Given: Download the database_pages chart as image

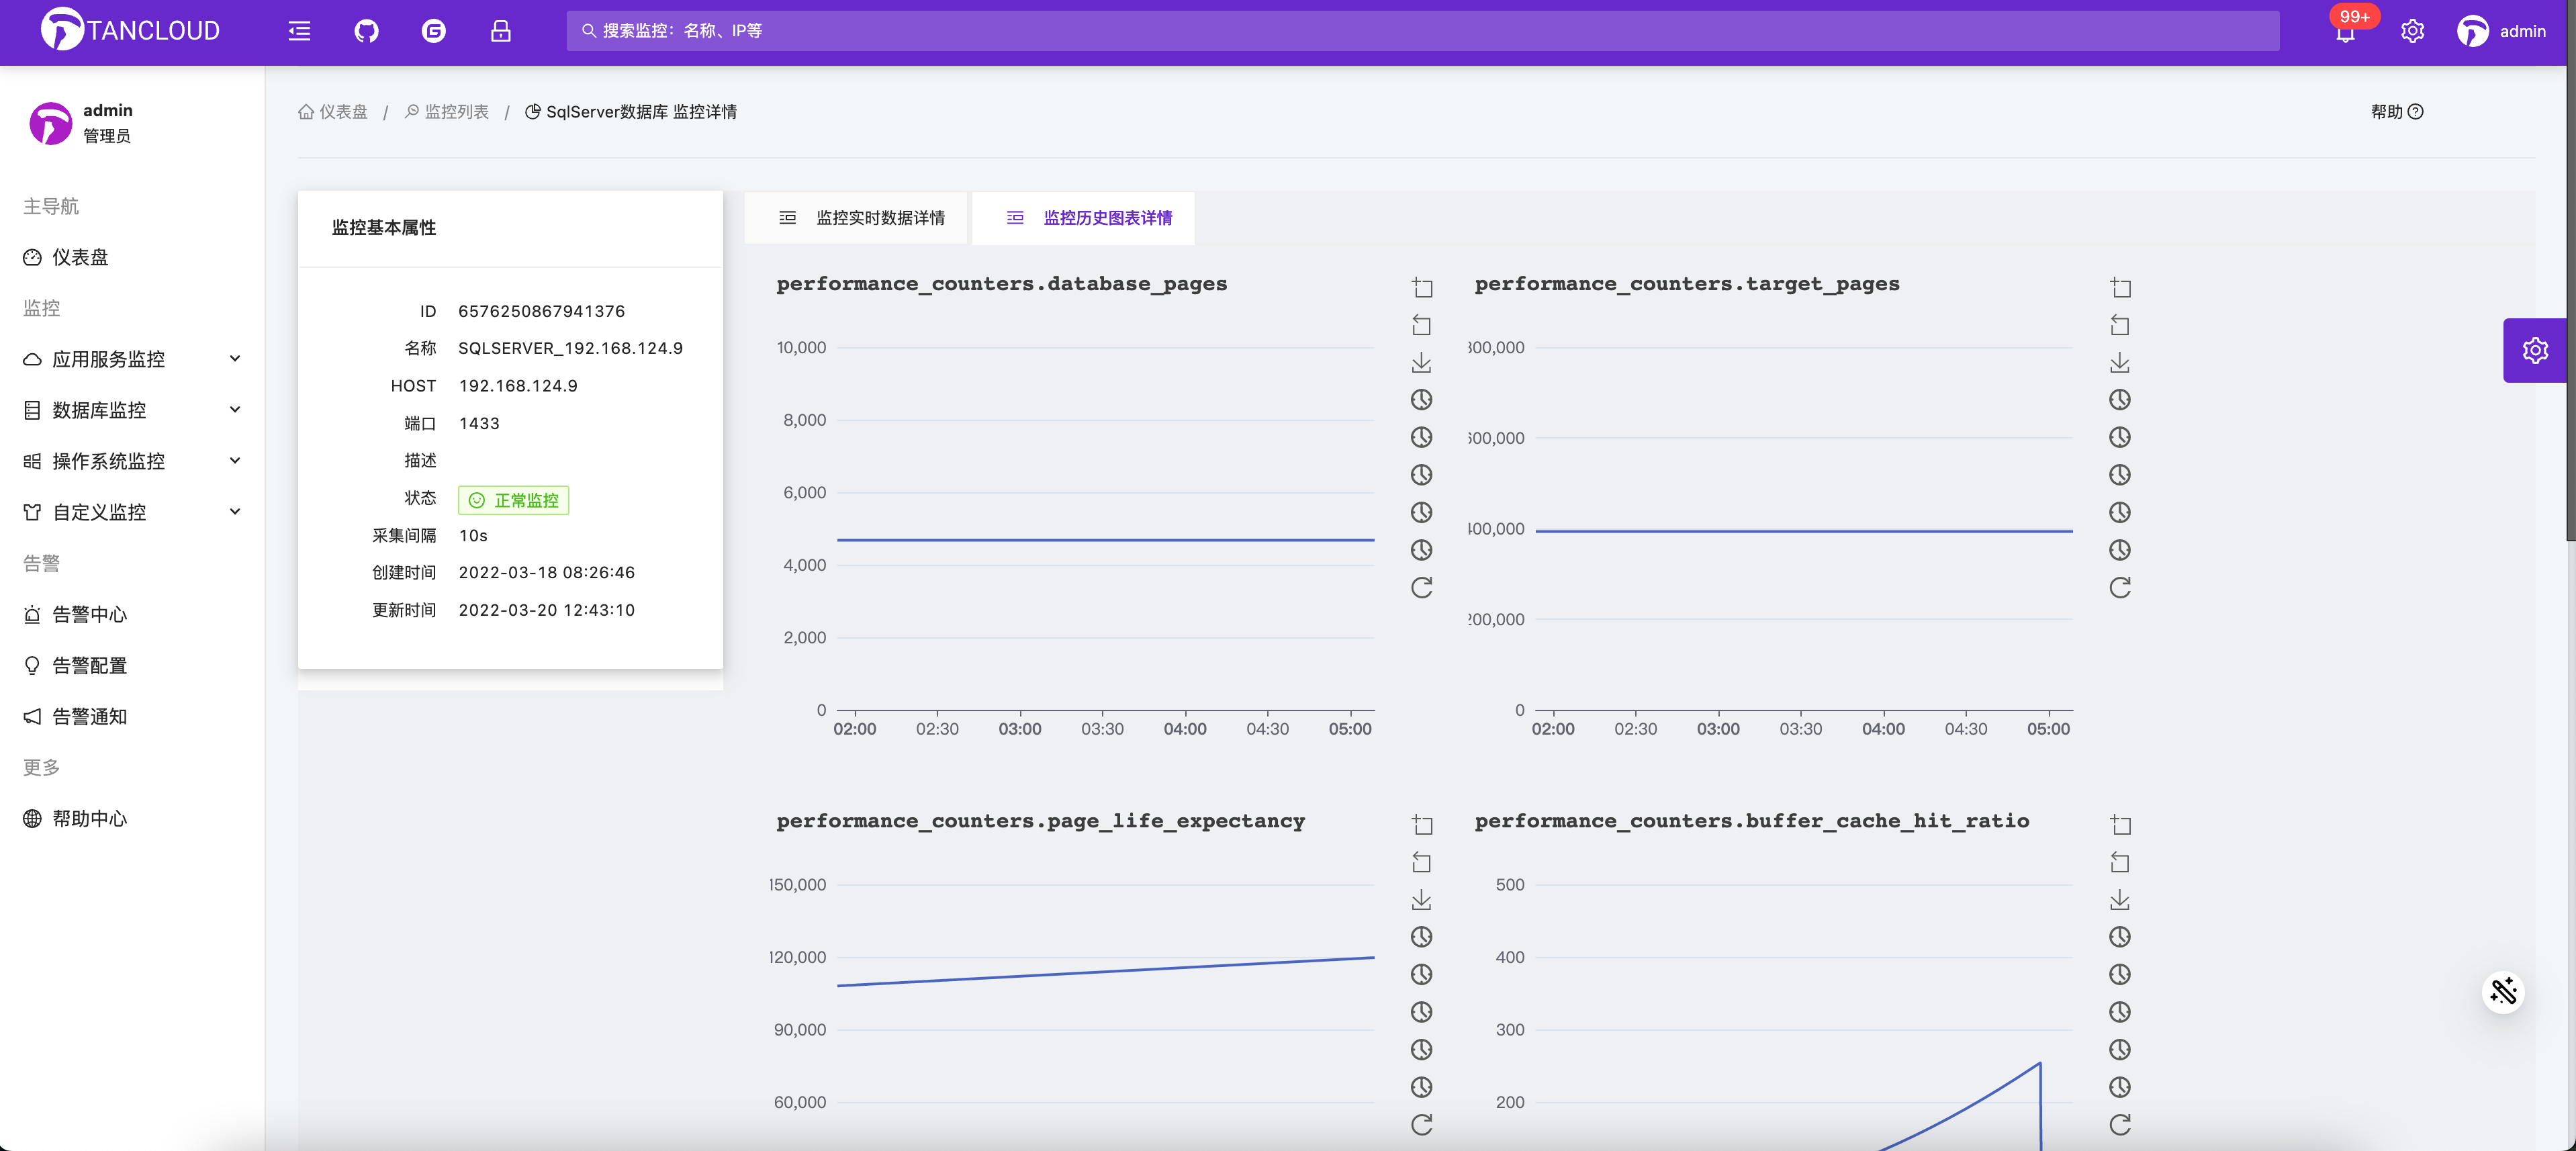Looking at the screenshot, I should tap(1421, 362).
